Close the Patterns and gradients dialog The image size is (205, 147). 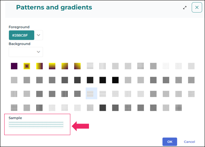(x=197, y=7)
